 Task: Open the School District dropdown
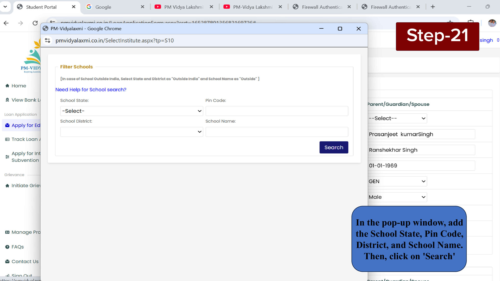click(x=132, y=132)
